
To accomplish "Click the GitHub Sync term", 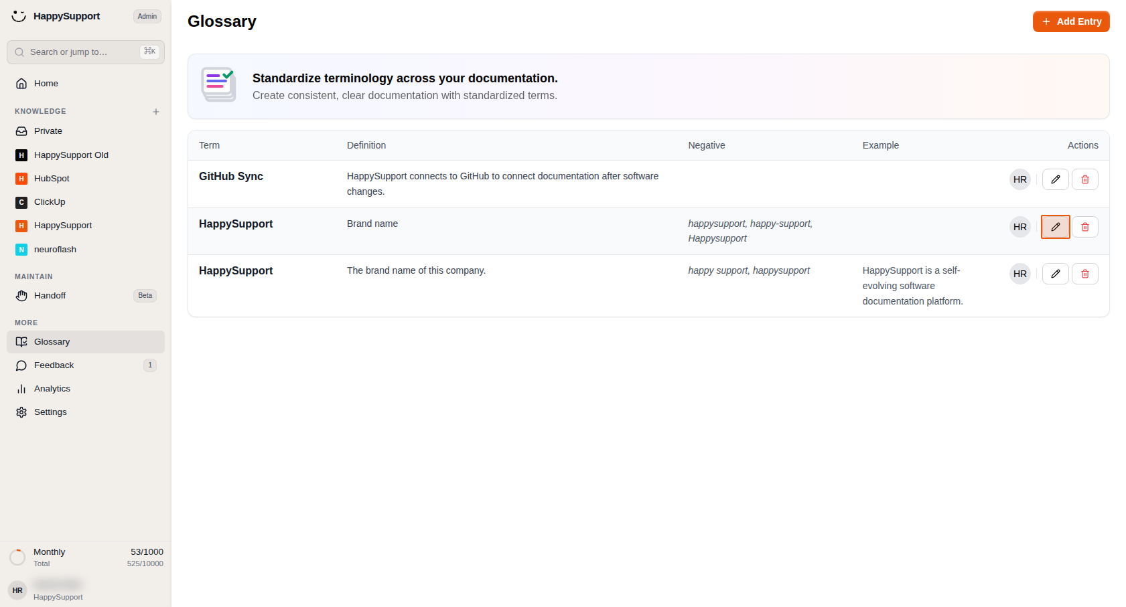I will [231, 177].
